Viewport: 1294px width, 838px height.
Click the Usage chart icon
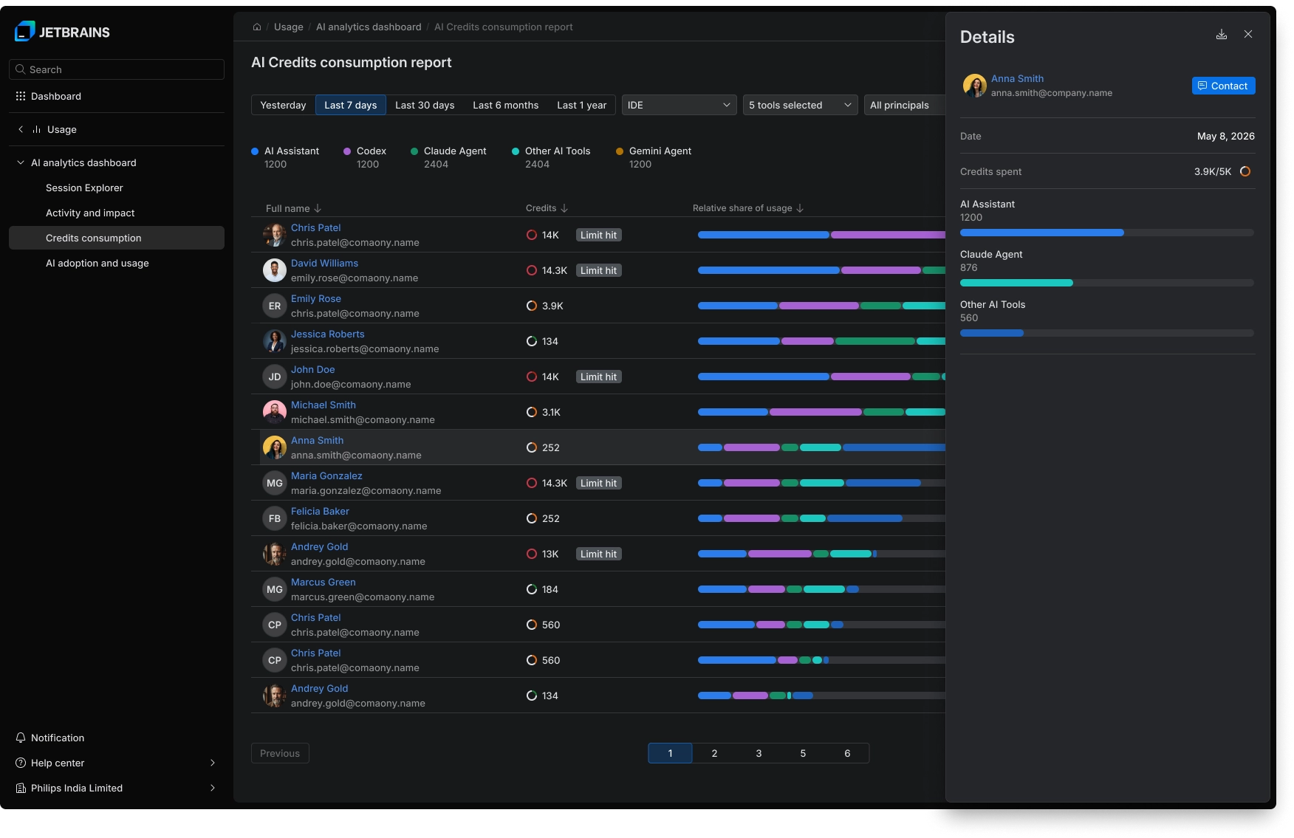(x=36, y=130)
